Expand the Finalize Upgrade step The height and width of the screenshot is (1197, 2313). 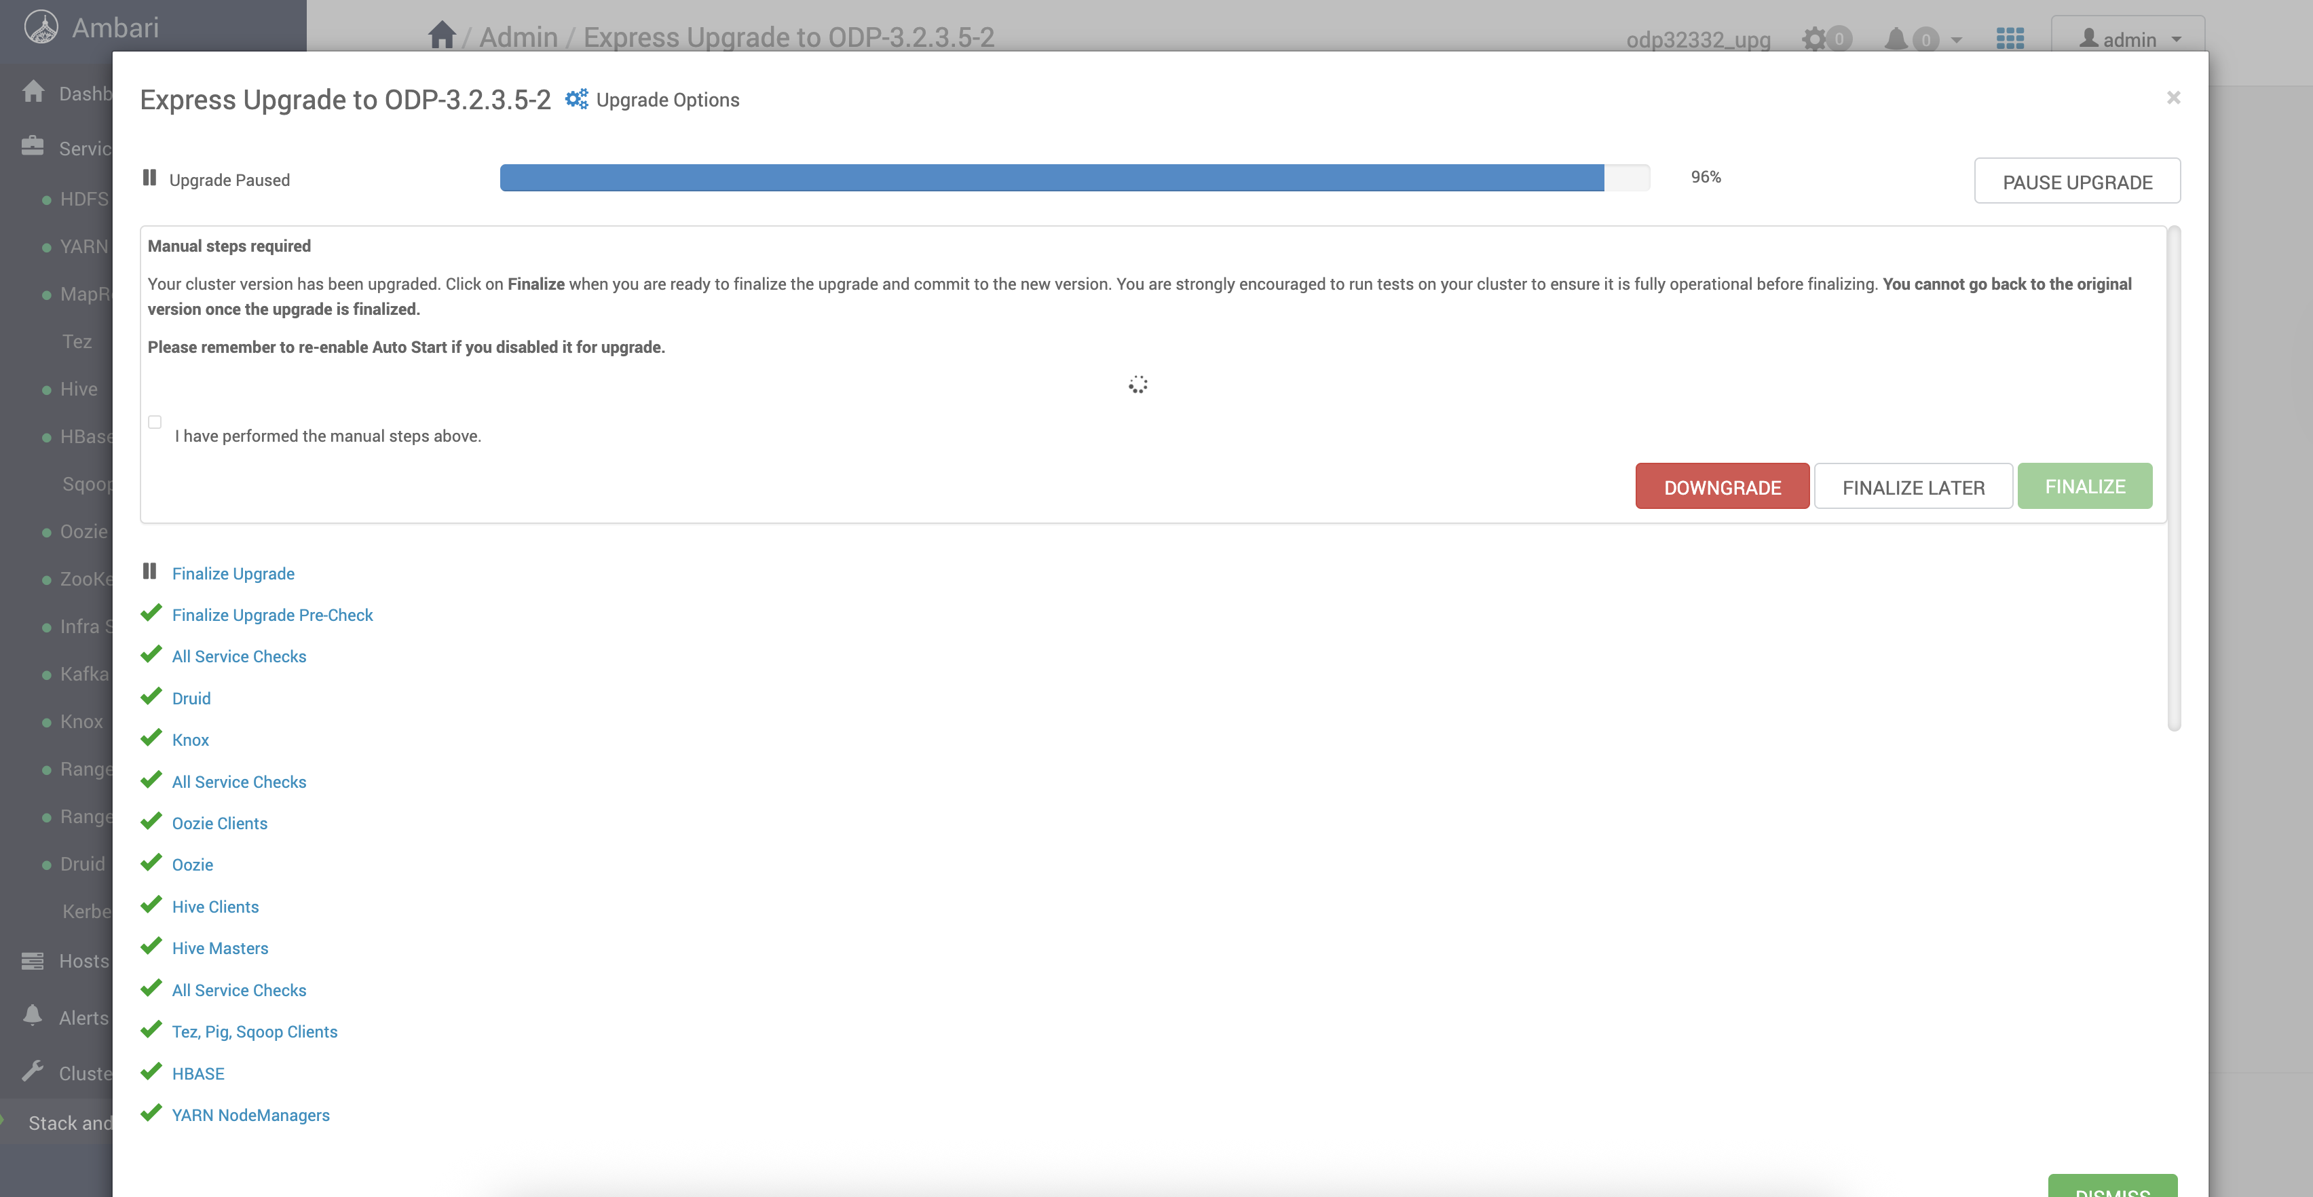(233, 573)
